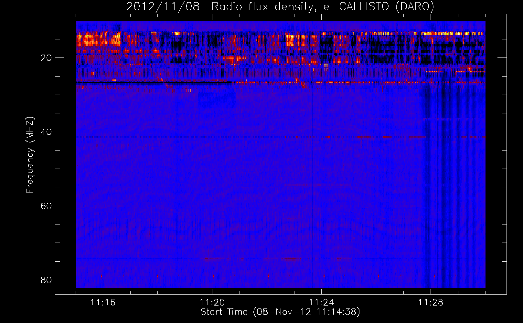Click the '60' frequency tick label
The width and height of the screenshot is (523, 323).
coord(46,206)
